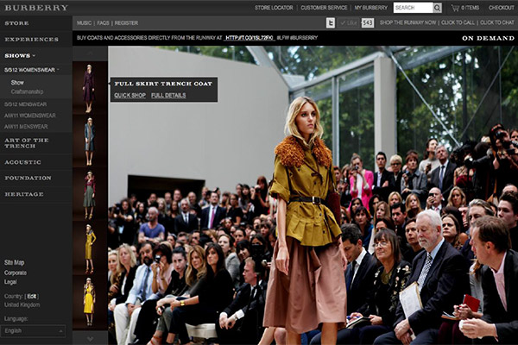Click the Click to Call link
Image resolution: width=518 pixels, height=345 pixels.
click(458, 22)
